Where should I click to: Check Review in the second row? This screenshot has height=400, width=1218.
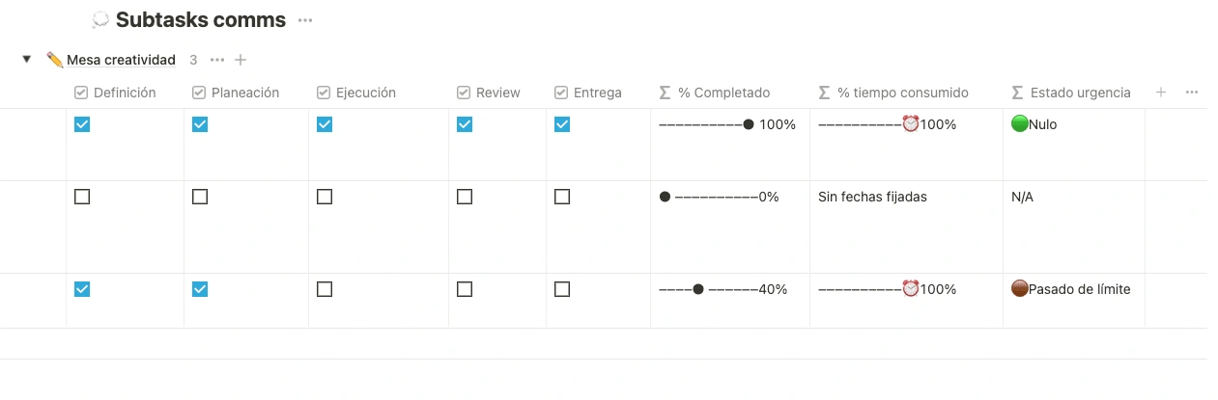point(465,197)
